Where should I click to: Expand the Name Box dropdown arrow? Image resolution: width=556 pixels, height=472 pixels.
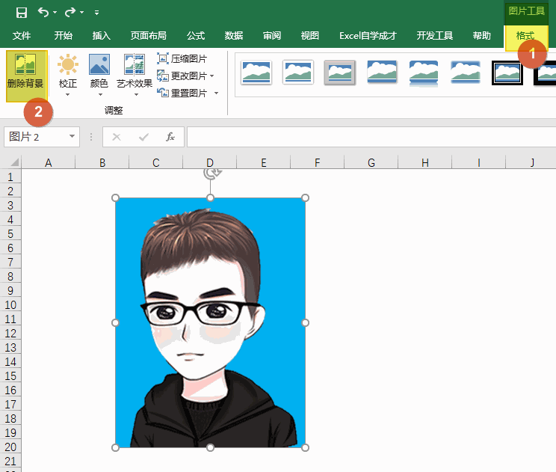[72, 137]
